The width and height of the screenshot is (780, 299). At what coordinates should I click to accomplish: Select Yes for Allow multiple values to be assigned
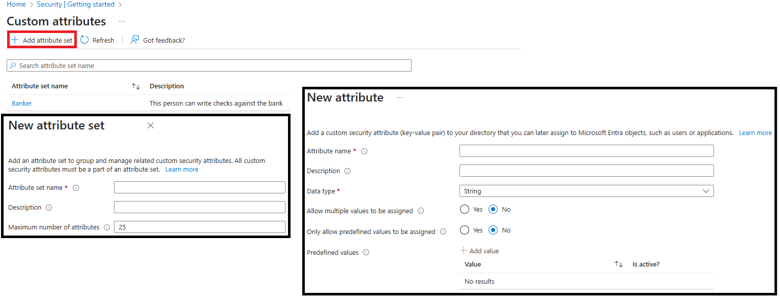coord(465,209)
